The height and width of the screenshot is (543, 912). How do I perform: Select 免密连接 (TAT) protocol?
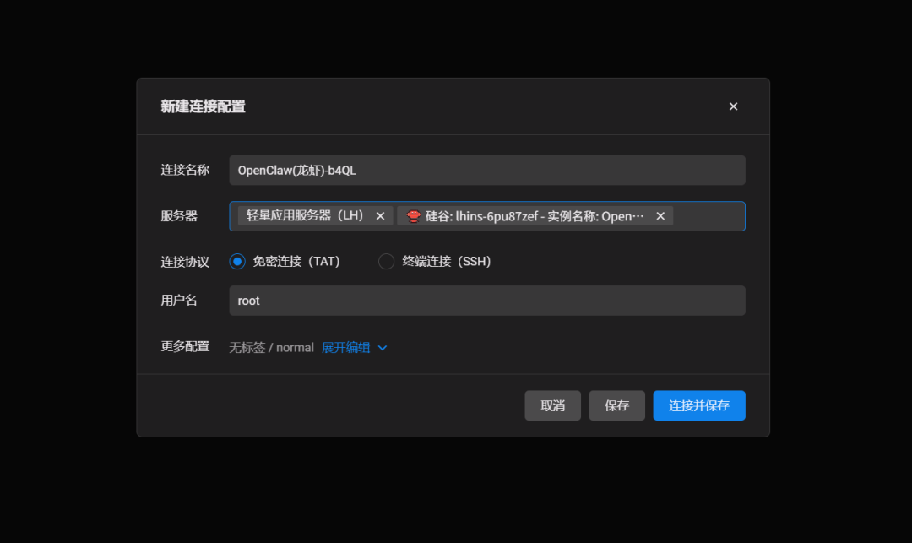[x=237, y=262]
